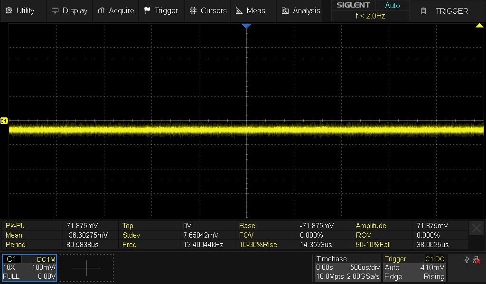Select the Amplitude measurement label
This screenshot has width=486, height=284.
coord(371,226)
